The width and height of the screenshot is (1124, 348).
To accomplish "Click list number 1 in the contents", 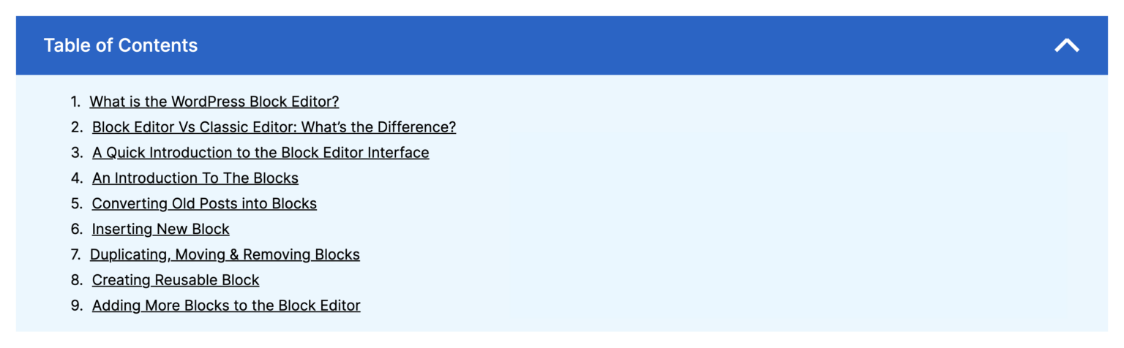I will tap(75, 102).
